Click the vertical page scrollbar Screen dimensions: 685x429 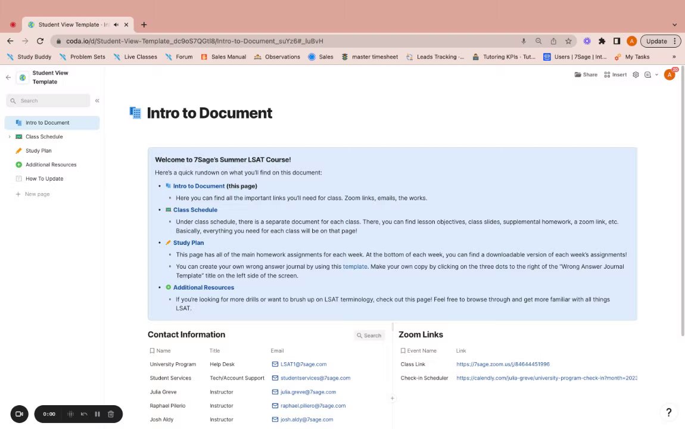[x=683, y=201]
